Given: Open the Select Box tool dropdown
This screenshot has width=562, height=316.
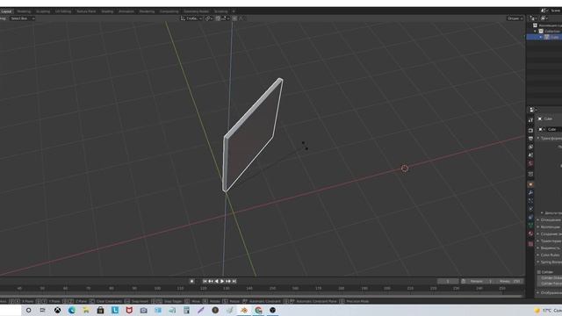Looking at the screenshot, I should click(x=22, y=18).
